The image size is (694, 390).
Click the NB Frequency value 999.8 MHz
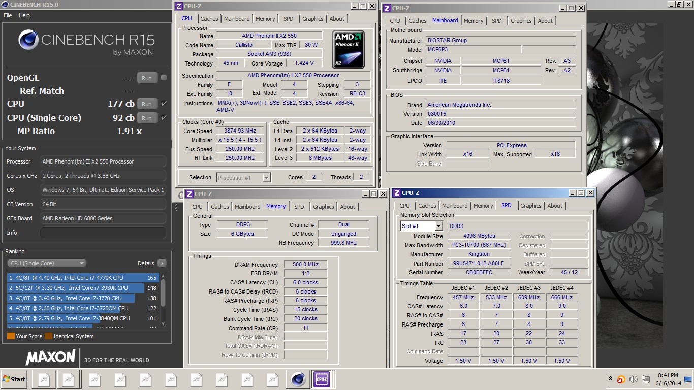coord(343,243)
